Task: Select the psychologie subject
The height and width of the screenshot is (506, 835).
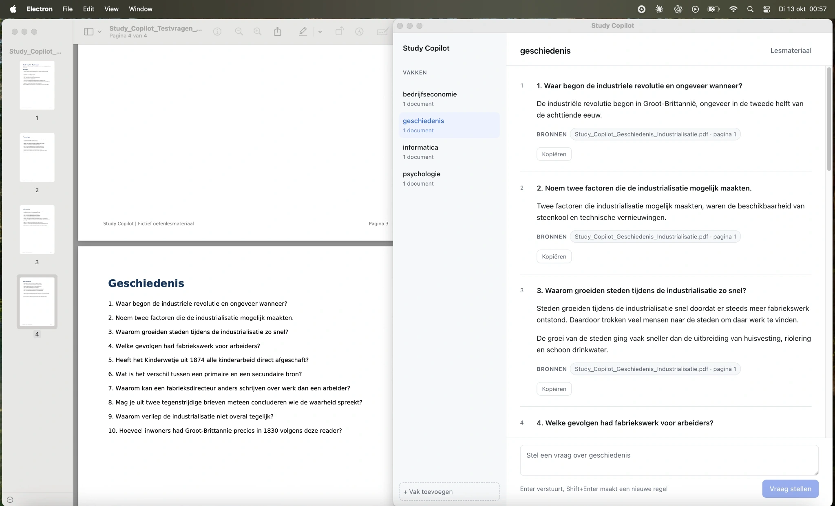Action: coord(449,178)
